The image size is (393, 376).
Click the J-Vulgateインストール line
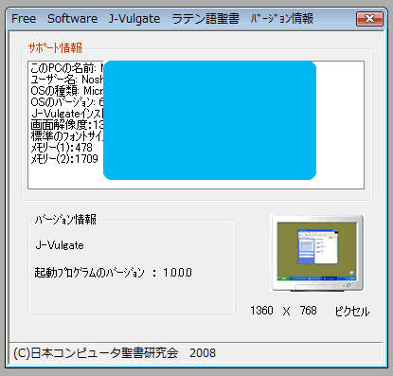67,114
